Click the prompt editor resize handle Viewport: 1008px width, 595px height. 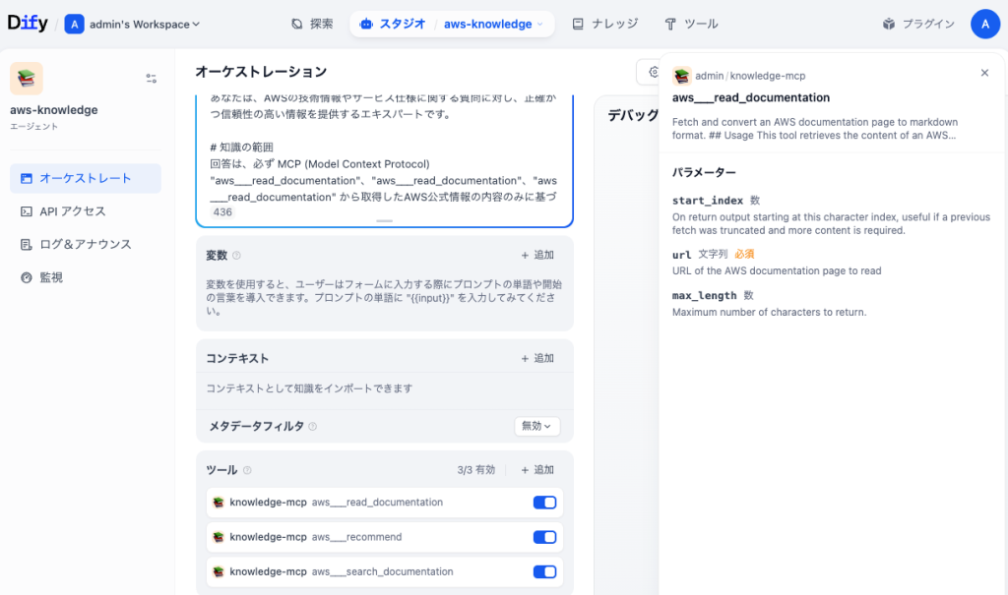click(385, 220)
